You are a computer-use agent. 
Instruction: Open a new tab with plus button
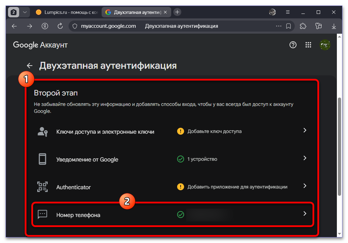click(x=177, y=12)
